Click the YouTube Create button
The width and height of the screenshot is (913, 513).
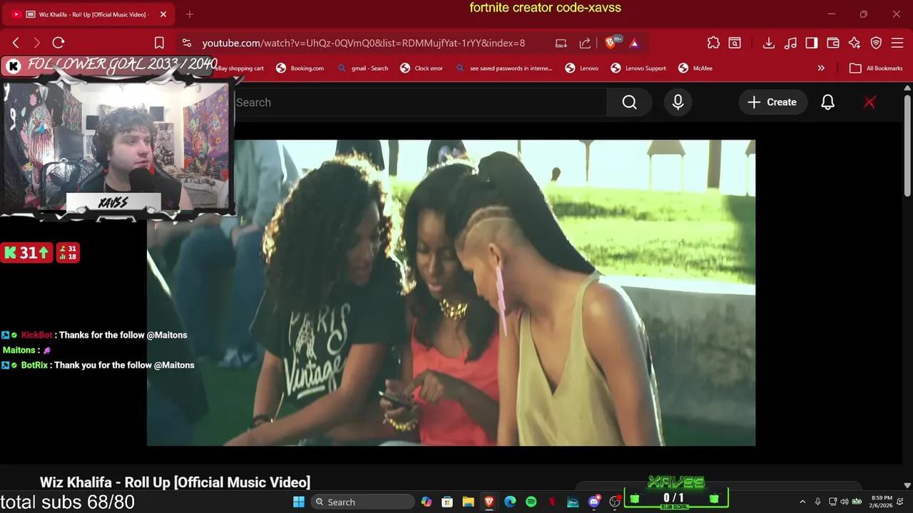coord(772,103)
